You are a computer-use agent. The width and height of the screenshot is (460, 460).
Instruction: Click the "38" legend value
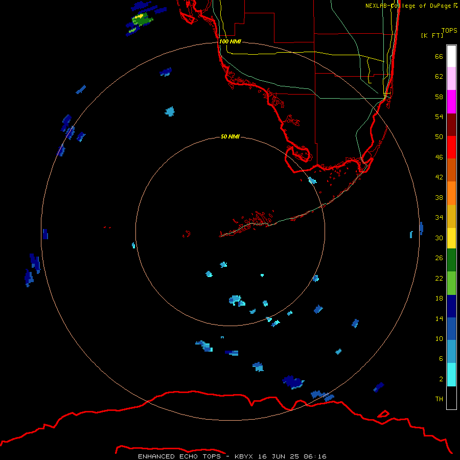click(x=439, y=198)
